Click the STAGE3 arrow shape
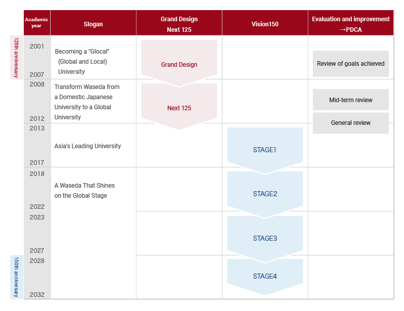The height and width of the screenshot is (311, 404). tap(265, 239)
